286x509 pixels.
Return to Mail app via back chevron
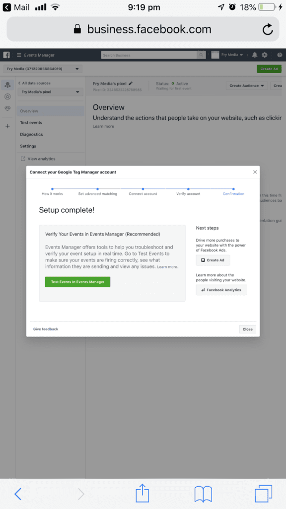click(6, 7)
